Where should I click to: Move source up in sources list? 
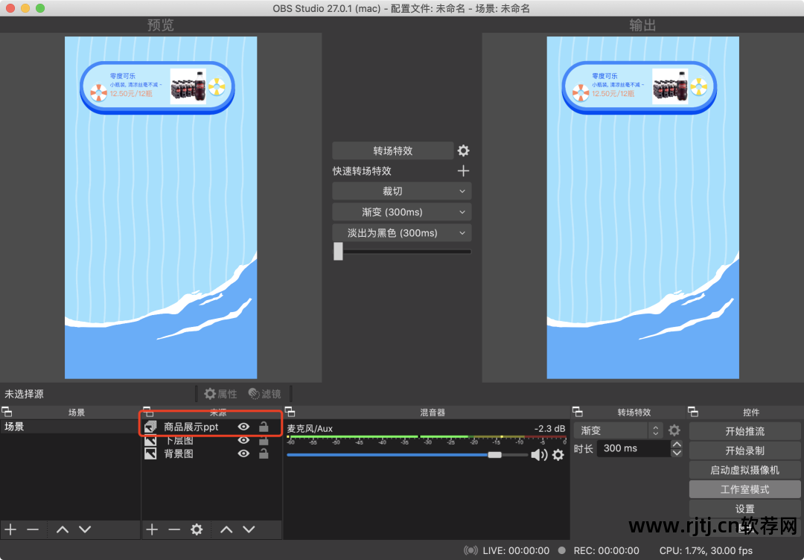(x=226, y=529)
